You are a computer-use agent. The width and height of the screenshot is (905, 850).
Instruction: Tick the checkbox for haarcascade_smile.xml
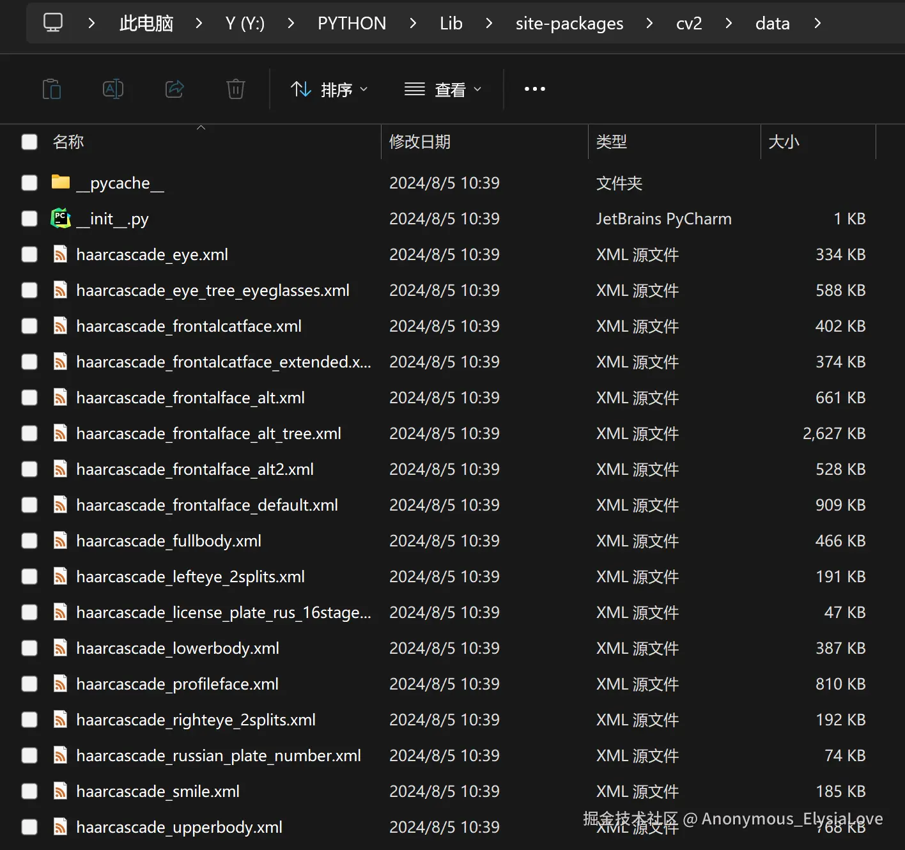[x=29, y=791]
